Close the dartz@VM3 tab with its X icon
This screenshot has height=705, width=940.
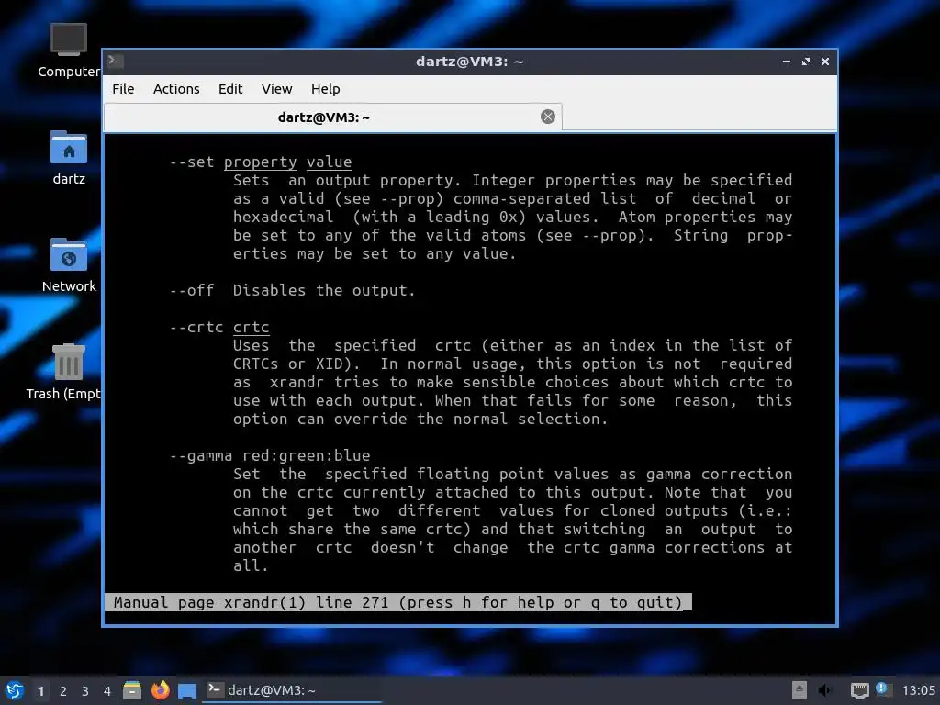[x=547, y=117]
